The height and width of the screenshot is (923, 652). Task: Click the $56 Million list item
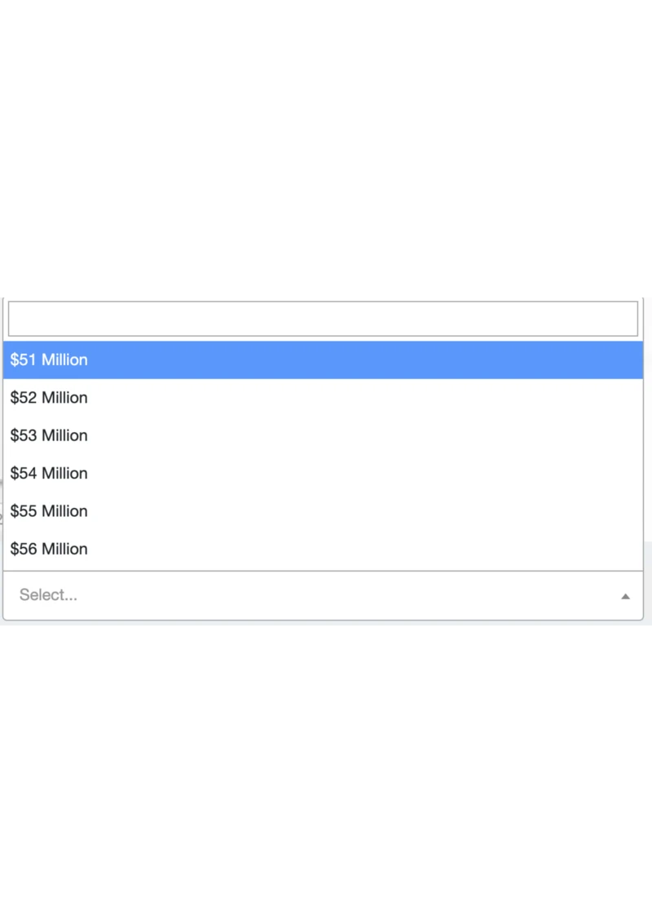click(x=49, y=549)
